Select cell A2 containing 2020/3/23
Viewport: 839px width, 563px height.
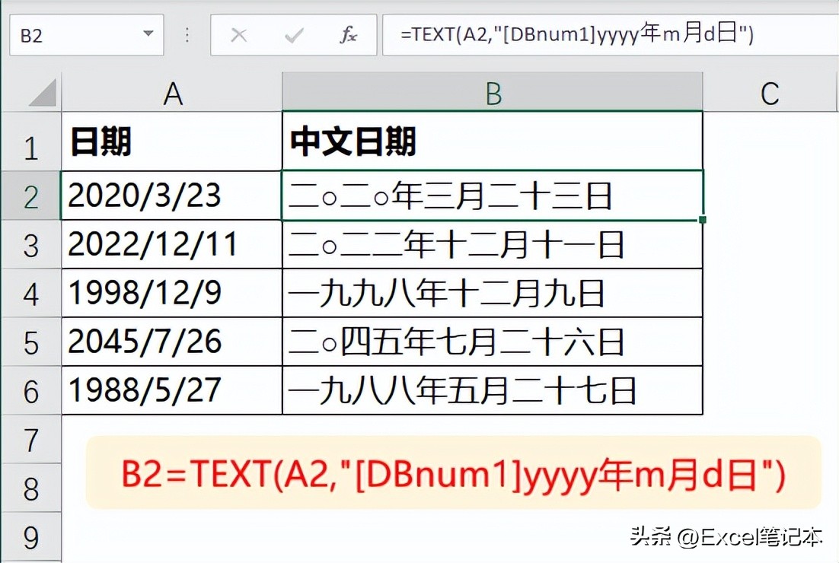tap(173, 195)
